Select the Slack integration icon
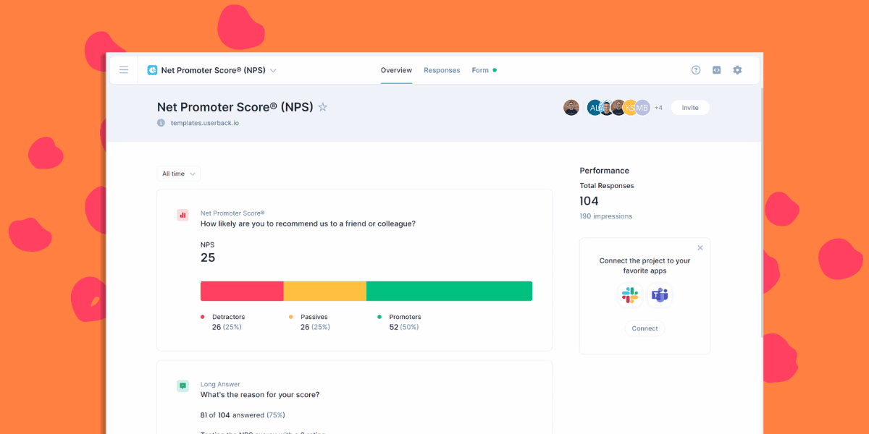Image resolution: width=869 pixels, height=434 pixels. (x=629, y=294)
